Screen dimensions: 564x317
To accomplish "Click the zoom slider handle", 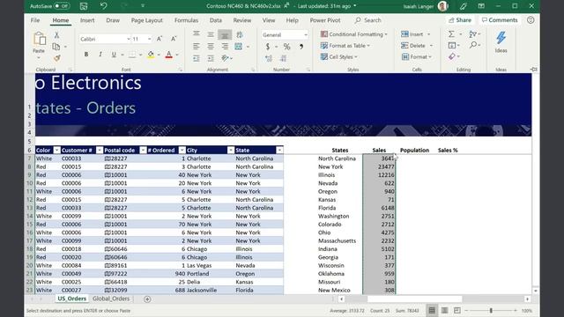I will [491, 311].
